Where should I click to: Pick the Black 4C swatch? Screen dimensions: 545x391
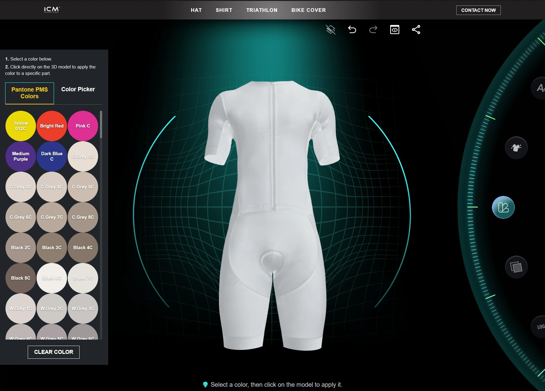[83, 248]
